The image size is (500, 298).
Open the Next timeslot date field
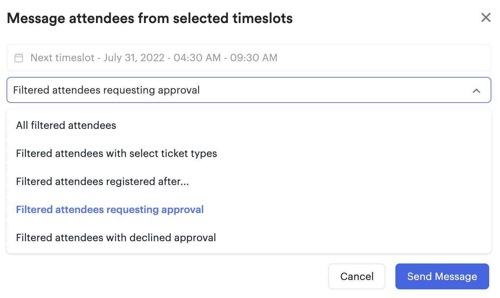click(x=249, y=58)
